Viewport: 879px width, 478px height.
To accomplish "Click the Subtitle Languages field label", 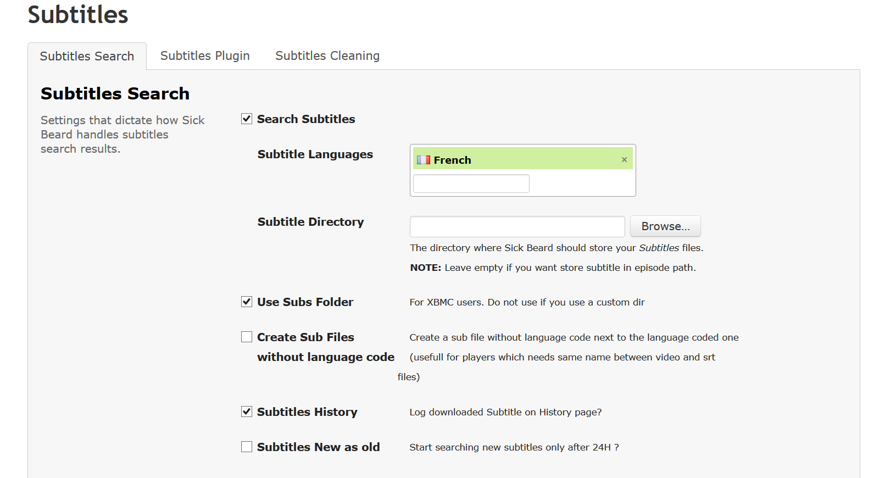I will [x=315, y=154].
